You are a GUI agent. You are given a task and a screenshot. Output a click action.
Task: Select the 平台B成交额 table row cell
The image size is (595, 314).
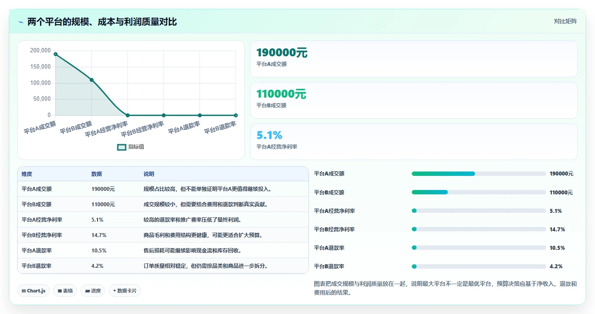pyautogui.click(x=36, y=204)
